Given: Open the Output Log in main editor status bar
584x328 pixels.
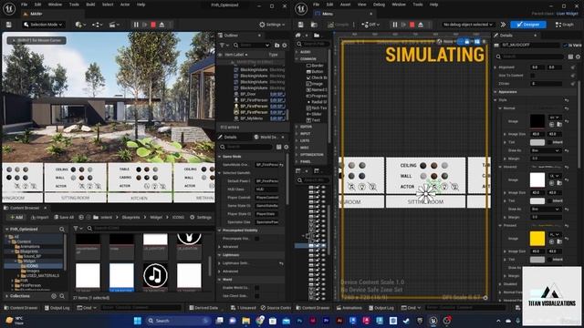Looking at the screenshot, I should click(57, 308).
